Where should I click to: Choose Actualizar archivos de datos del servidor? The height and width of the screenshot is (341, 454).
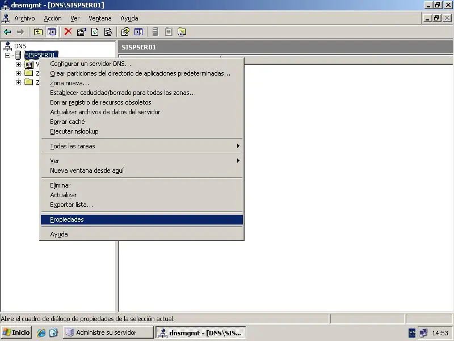142,112
